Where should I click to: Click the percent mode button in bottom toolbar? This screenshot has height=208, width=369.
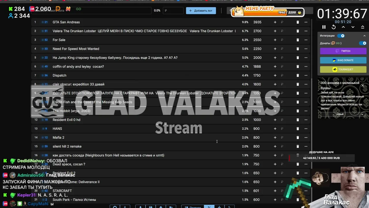(209, 207)
